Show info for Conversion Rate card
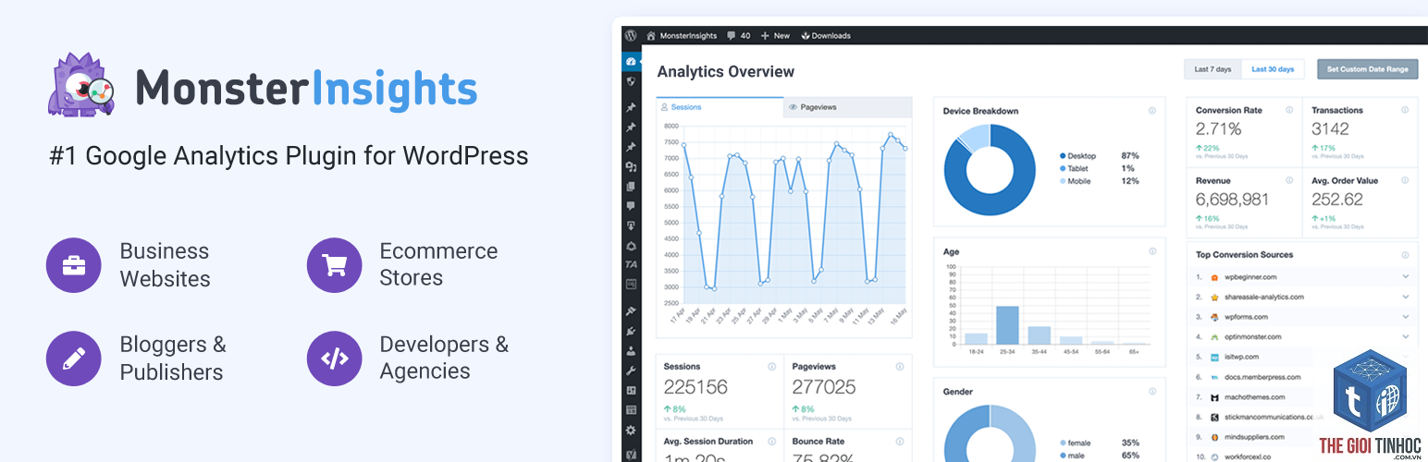 1288,110
